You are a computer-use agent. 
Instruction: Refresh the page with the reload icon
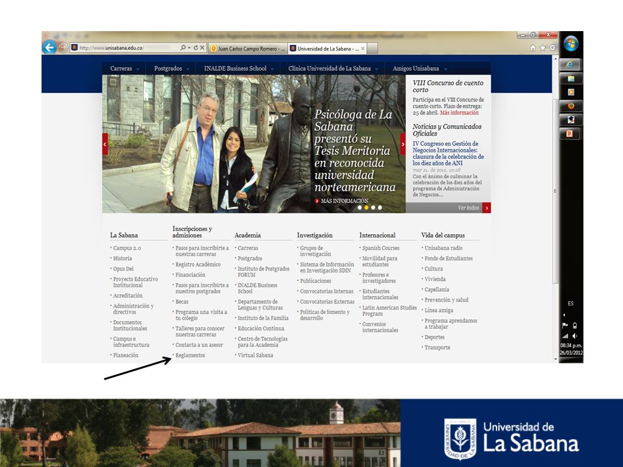click(195, 47)
